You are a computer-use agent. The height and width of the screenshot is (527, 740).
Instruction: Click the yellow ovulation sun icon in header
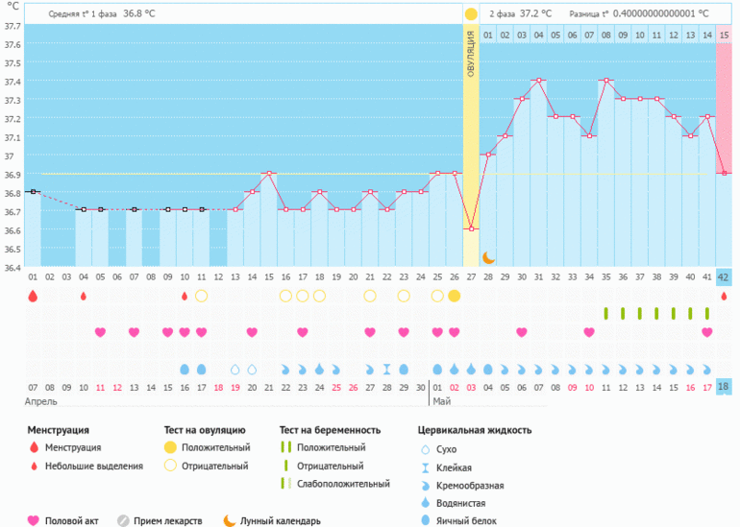tap(471, 14)
